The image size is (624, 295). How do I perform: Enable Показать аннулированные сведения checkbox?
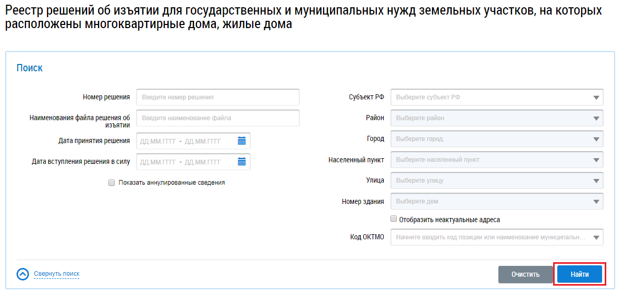coord(112,183)
